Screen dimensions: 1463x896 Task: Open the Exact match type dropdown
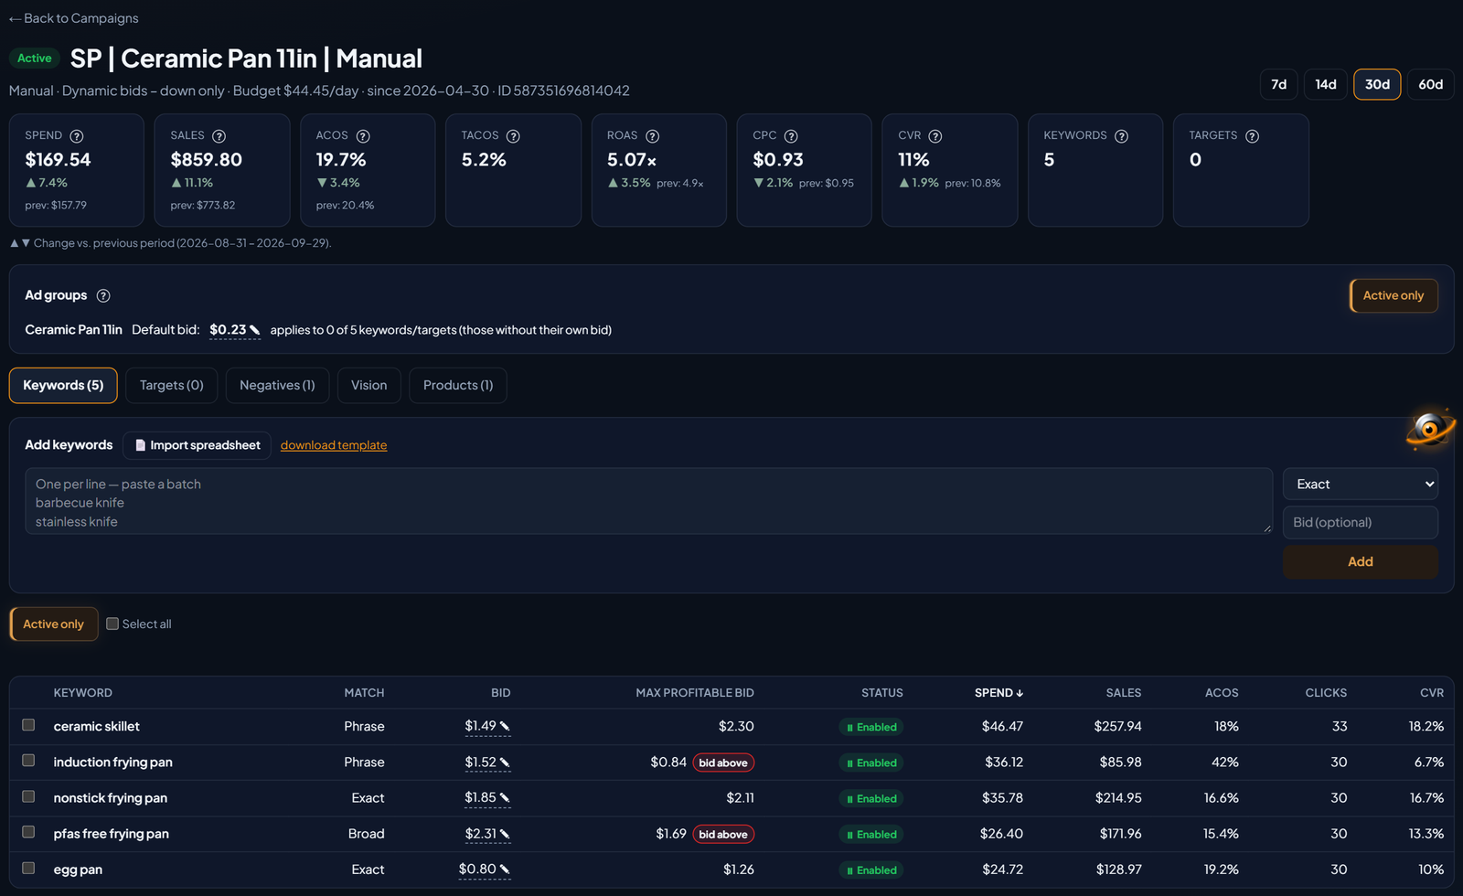click(x=1360, y=484)
